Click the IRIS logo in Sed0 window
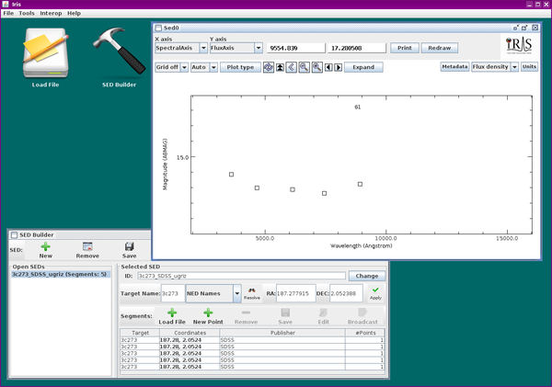 click(519, 46)
